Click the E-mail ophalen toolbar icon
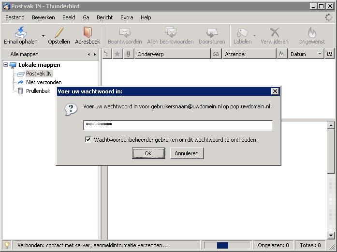 pos(21,32)
